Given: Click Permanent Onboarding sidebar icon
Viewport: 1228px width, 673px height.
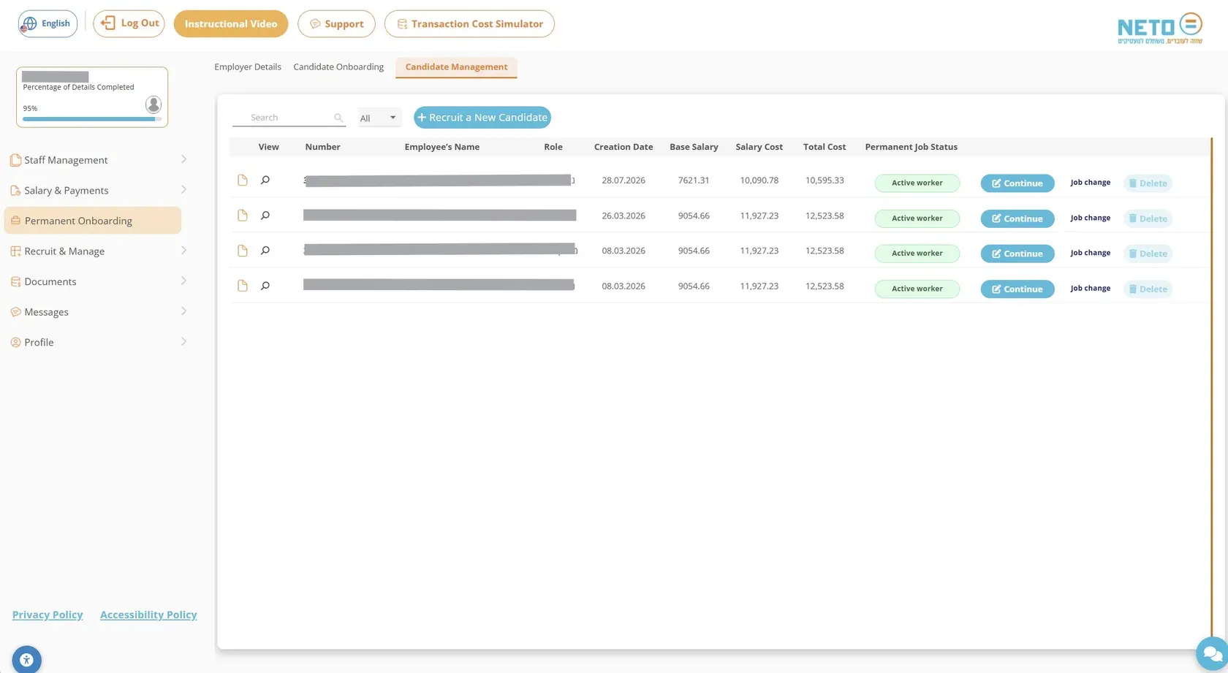Looking at the screenshot, I should point(15,221).
